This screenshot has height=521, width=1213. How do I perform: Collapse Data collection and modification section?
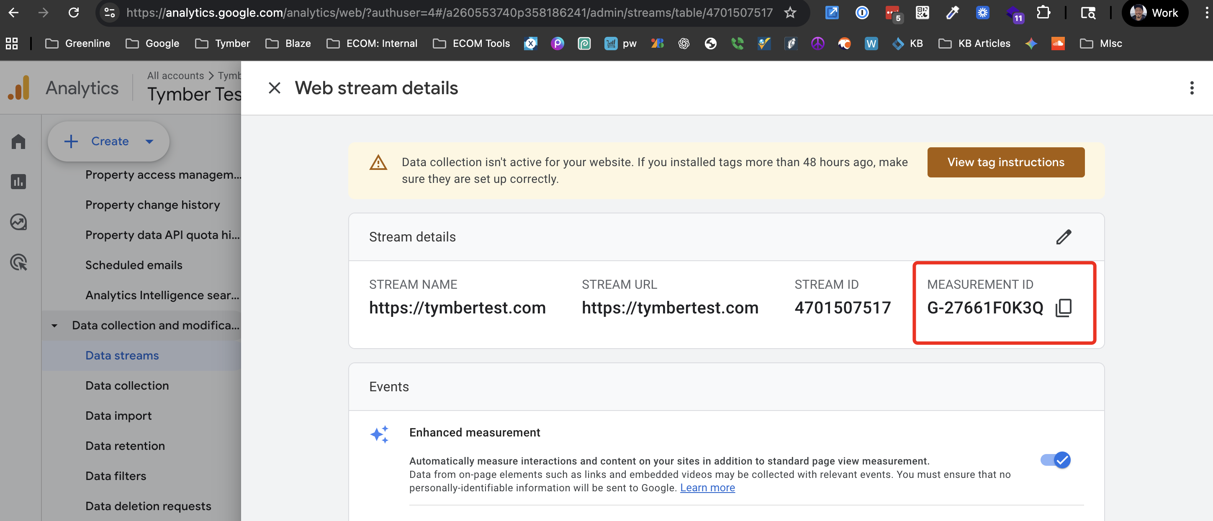pyautogui.click(x=54, y=326)
